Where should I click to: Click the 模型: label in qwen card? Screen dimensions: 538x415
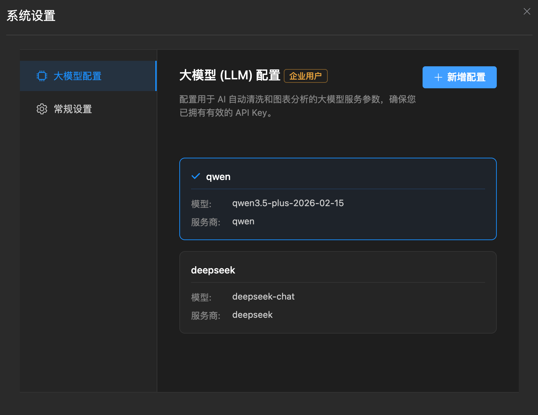[x=201, y=204]
